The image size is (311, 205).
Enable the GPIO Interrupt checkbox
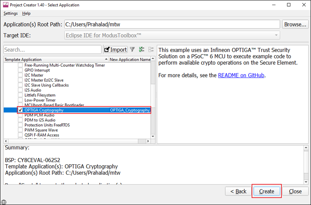(21, 70)
